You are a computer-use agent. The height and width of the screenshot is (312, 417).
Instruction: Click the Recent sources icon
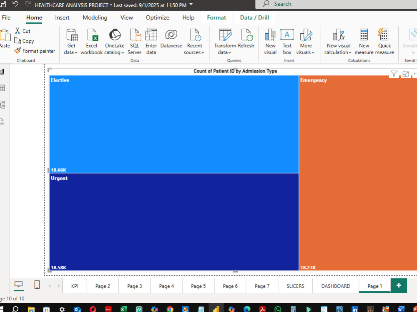coord(195,35)
